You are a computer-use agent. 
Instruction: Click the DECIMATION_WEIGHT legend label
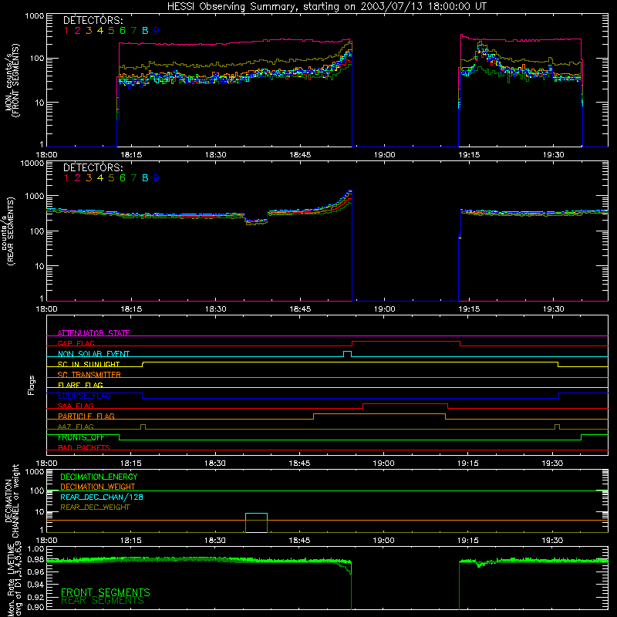click(x=98, y=487)
